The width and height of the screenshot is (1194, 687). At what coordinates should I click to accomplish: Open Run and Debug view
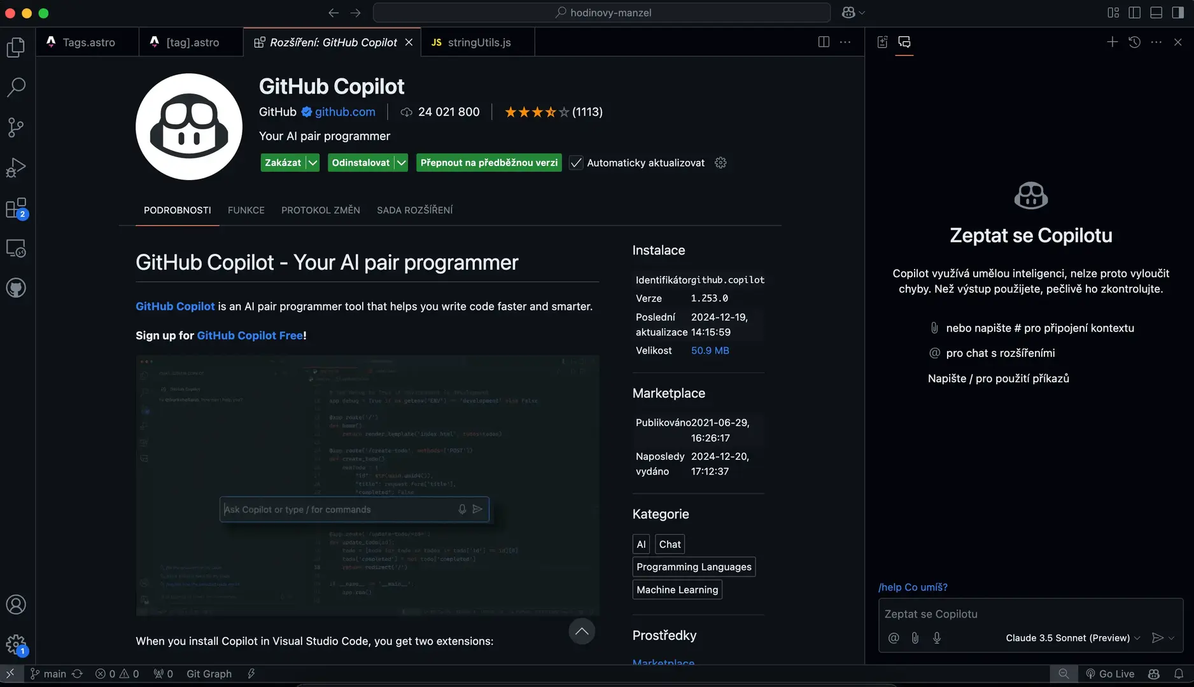tap(16, 167)
